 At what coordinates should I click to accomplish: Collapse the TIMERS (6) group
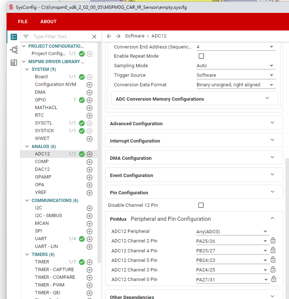pyautogui.click(x=27, y=255)
